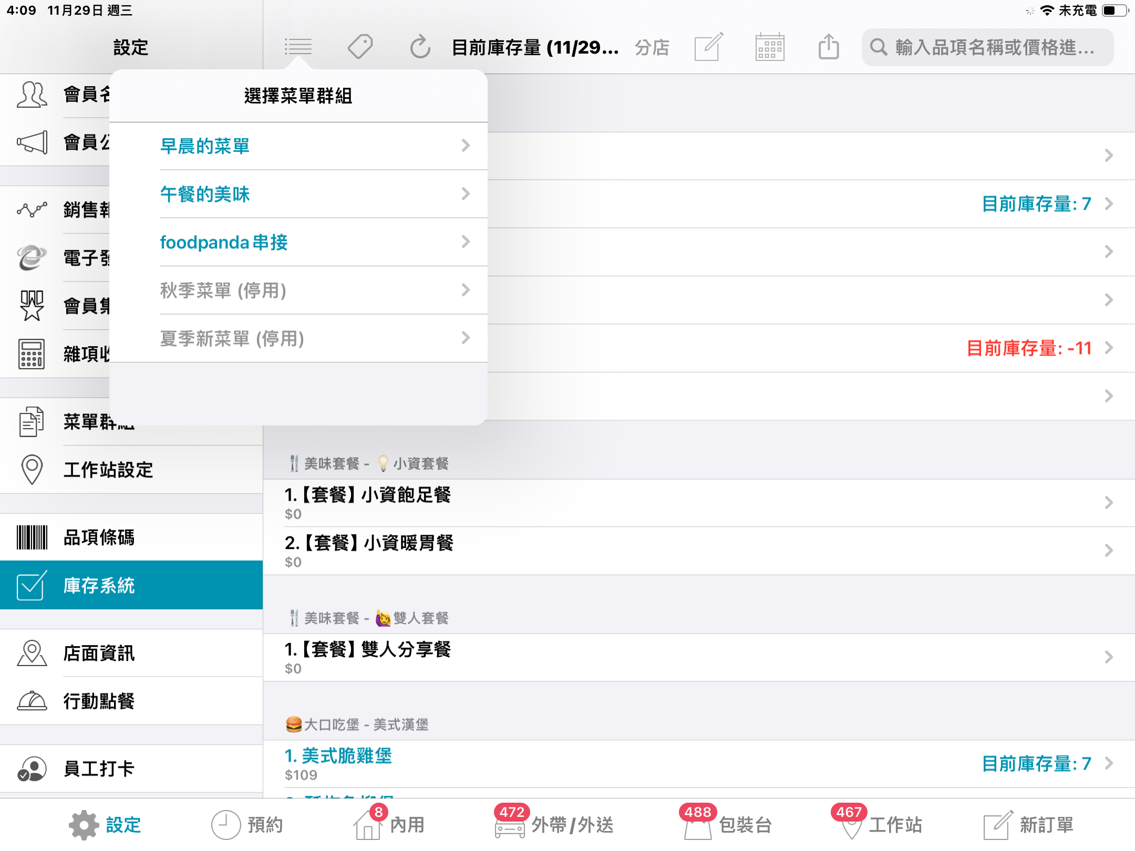Tap the mobile ordering cloche icon
This screenshot has width=1135, height=851.
pyautogui.click(x=32, y=701)
